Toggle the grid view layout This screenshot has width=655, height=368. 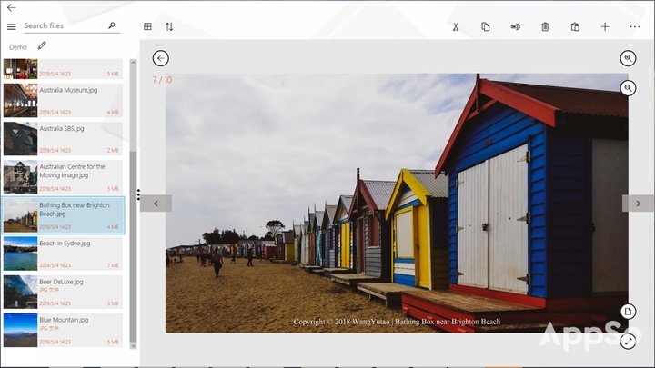147,26
